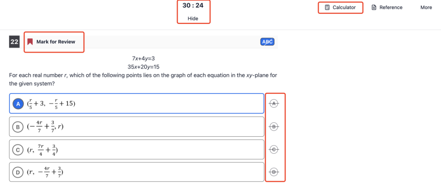
Task: Choose option with (r, 7r/4 + 3/4)
Action: pyautogui.click(x=137, y=150)
